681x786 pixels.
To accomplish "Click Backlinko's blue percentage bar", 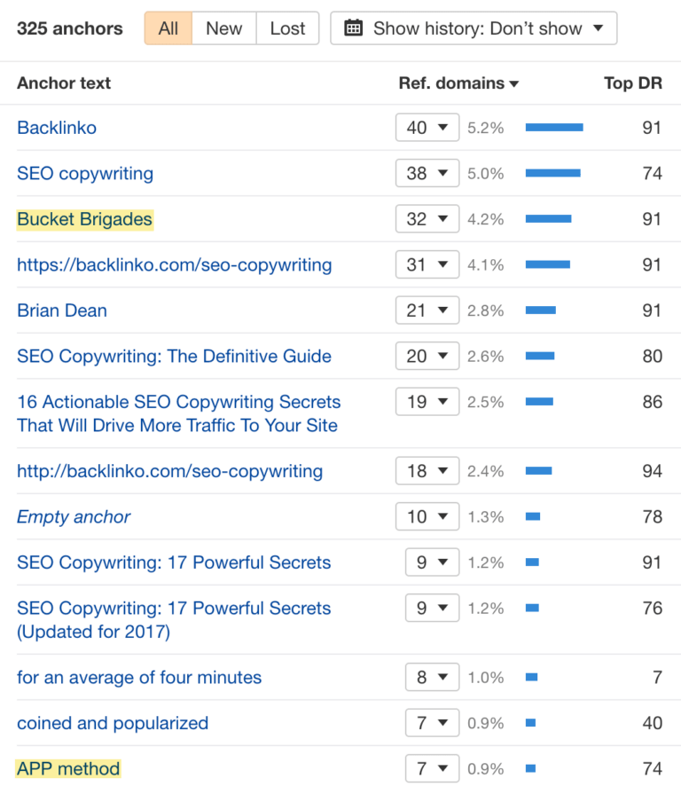I will click(554, 127).
